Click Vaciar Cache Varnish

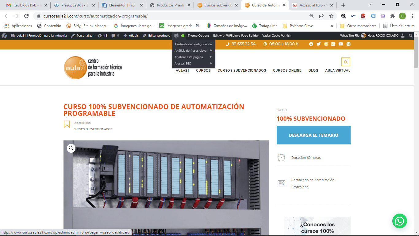pos(277,36)
